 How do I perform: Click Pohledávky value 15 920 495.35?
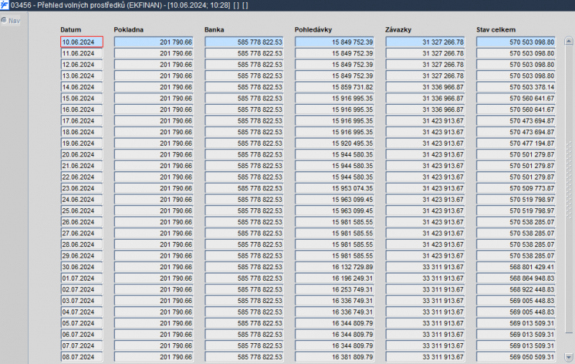click(334, 143)
